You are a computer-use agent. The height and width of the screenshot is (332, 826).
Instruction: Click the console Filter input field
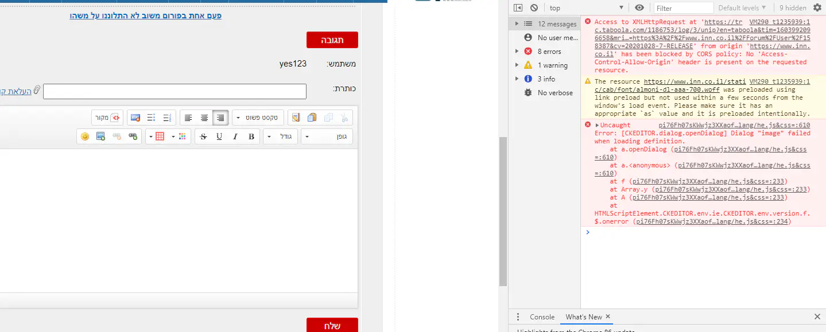click(683, 8)
